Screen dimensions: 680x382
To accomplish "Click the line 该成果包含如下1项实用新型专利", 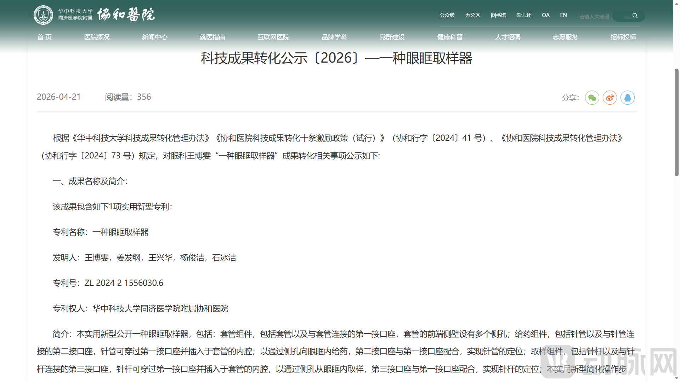I will (113, 207).
